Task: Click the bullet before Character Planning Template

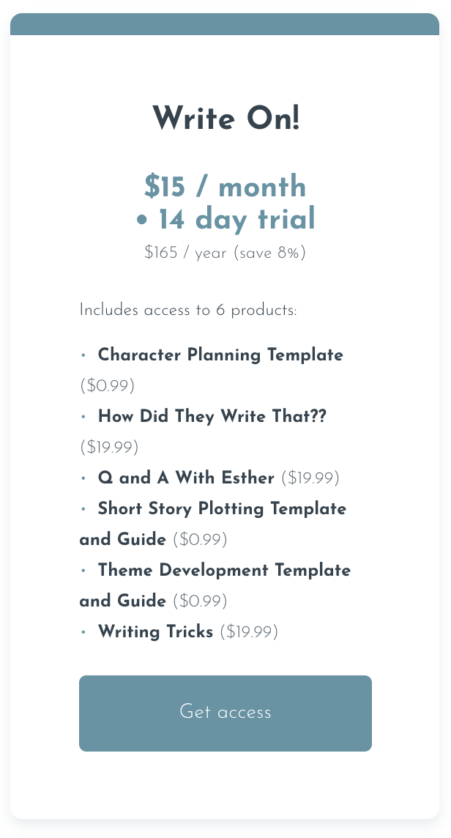Action: tap(83, 355)
